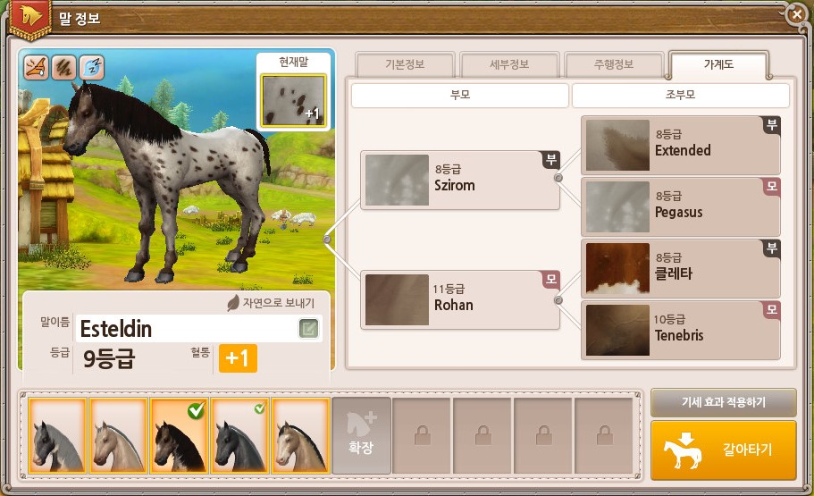814x496 pixels.
Task: Click the leaf icon to release to nature
Action: 233,303
